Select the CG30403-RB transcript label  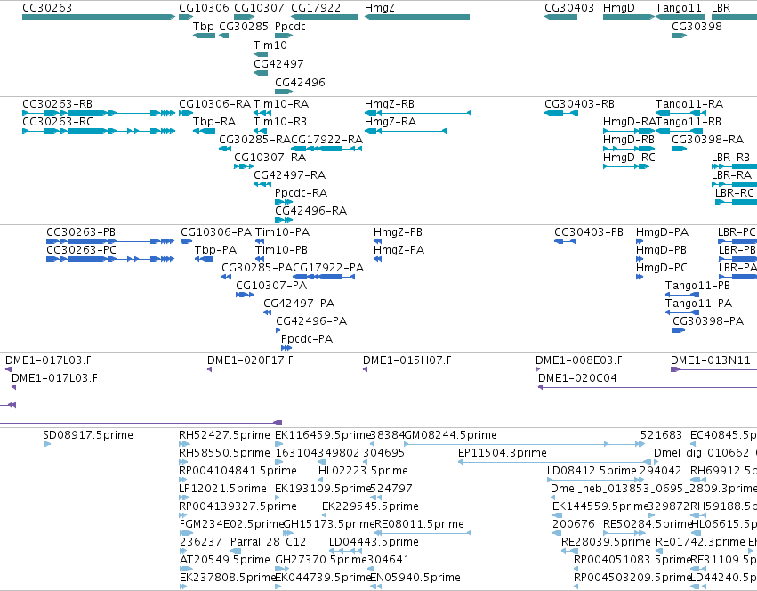tap(579, 104)
